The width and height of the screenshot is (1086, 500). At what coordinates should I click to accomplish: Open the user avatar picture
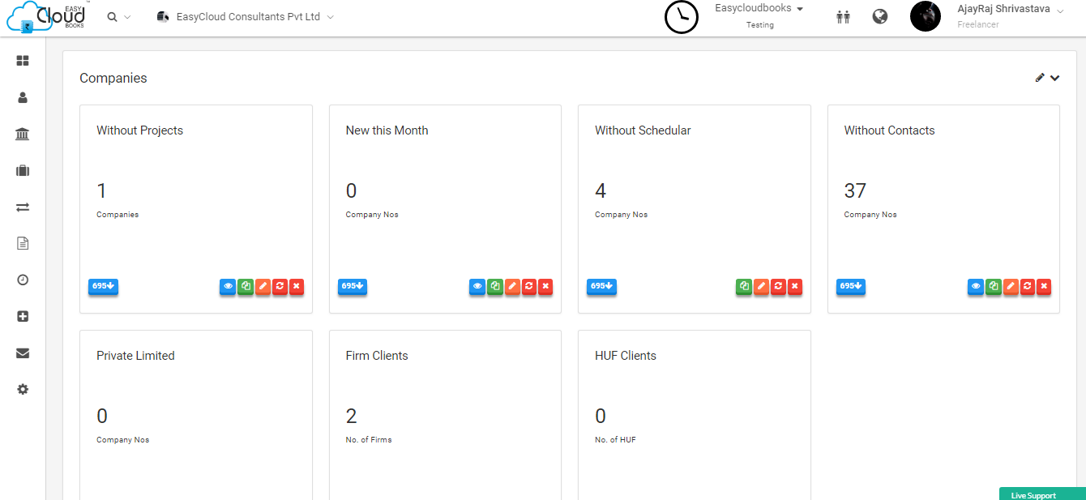click(x=926, y=16)
